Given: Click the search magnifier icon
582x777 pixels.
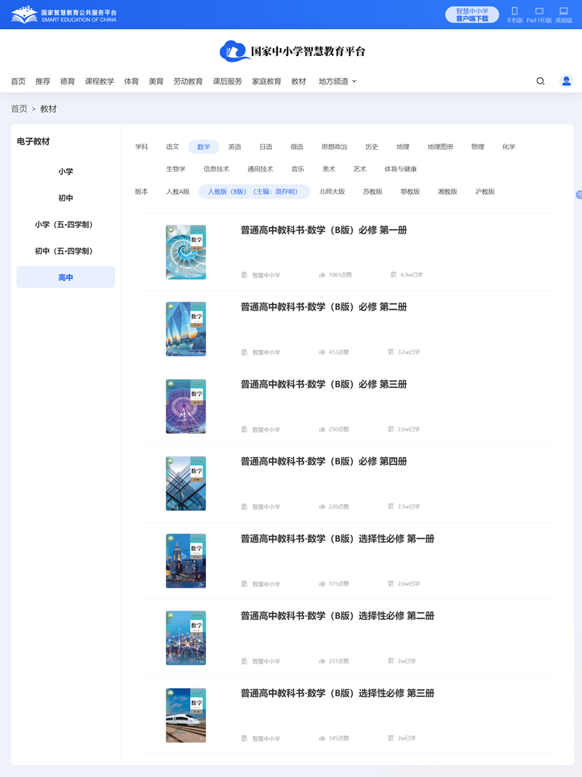Looking at the screenshot, I should pos(540,81).
